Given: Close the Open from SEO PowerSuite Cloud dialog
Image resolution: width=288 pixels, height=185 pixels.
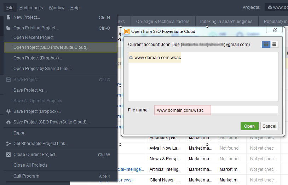Looking at the screenshot, I should tap(275, 30).
